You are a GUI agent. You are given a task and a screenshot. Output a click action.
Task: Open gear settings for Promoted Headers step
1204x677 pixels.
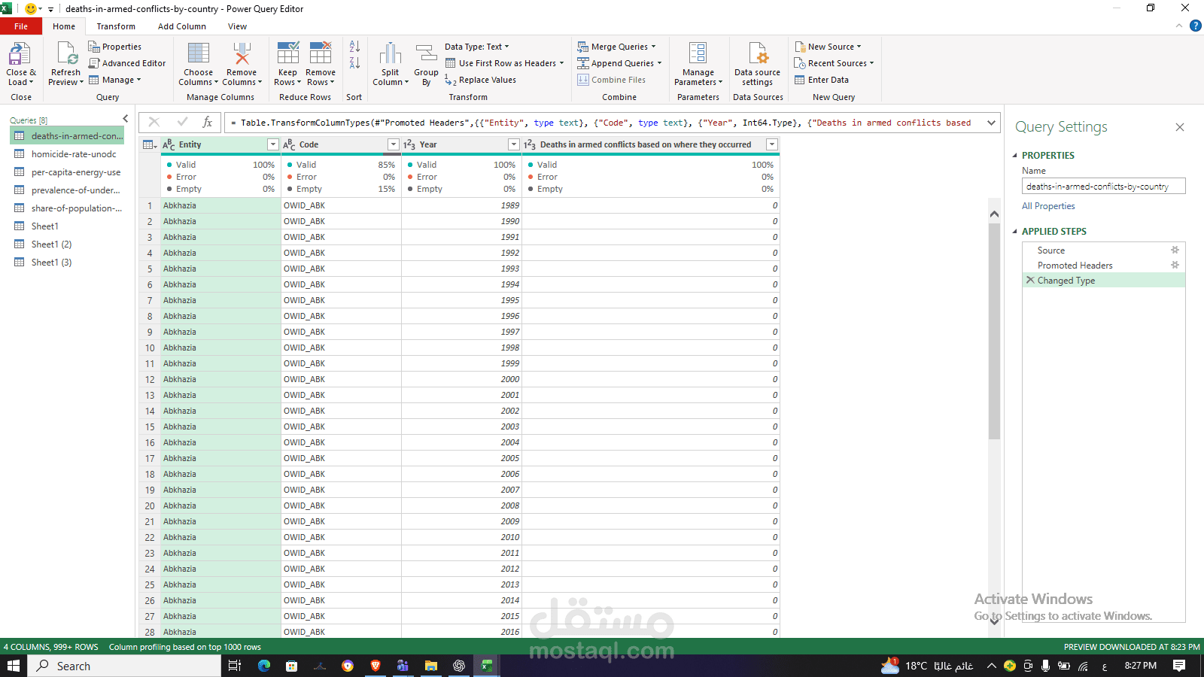click(x=1175, y=265)
